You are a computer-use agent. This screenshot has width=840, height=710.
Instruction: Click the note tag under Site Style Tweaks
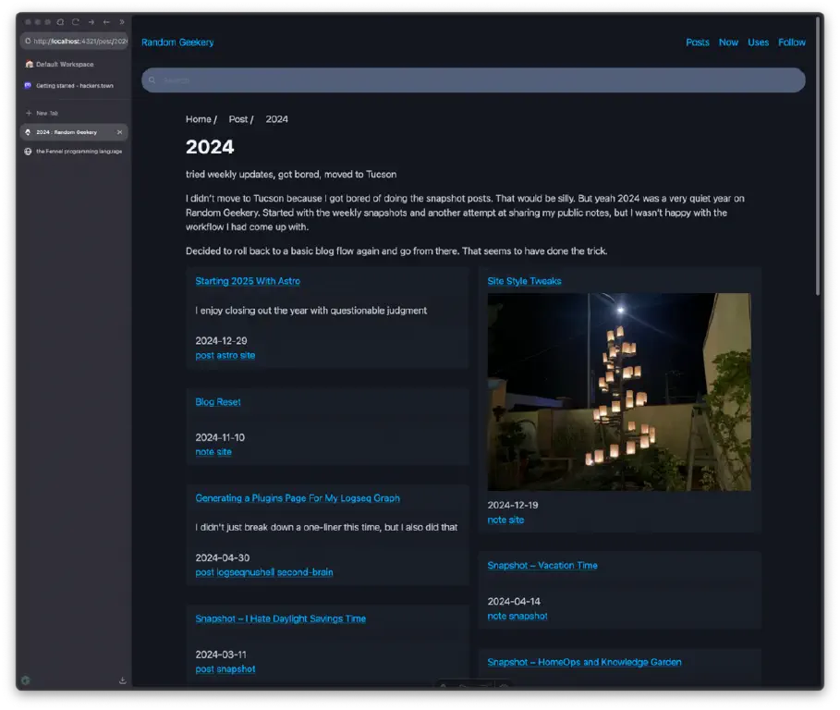pos(496,520)
